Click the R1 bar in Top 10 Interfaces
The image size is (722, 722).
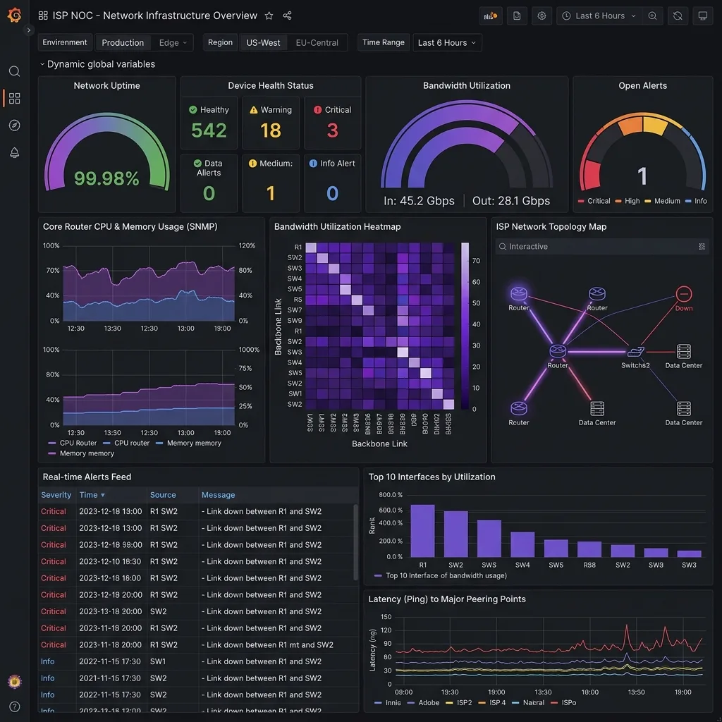423,531
